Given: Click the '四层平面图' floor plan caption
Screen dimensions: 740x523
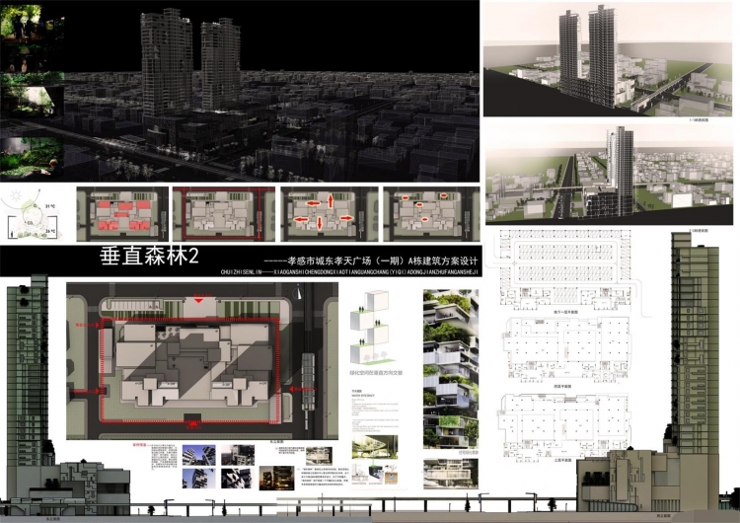Looking at the screenshot, I should pyautogui.click(x=562, y=386).
